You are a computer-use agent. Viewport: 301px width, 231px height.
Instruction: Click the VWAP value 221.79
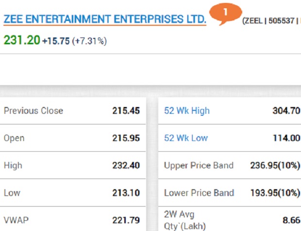[x=126, y=220]
